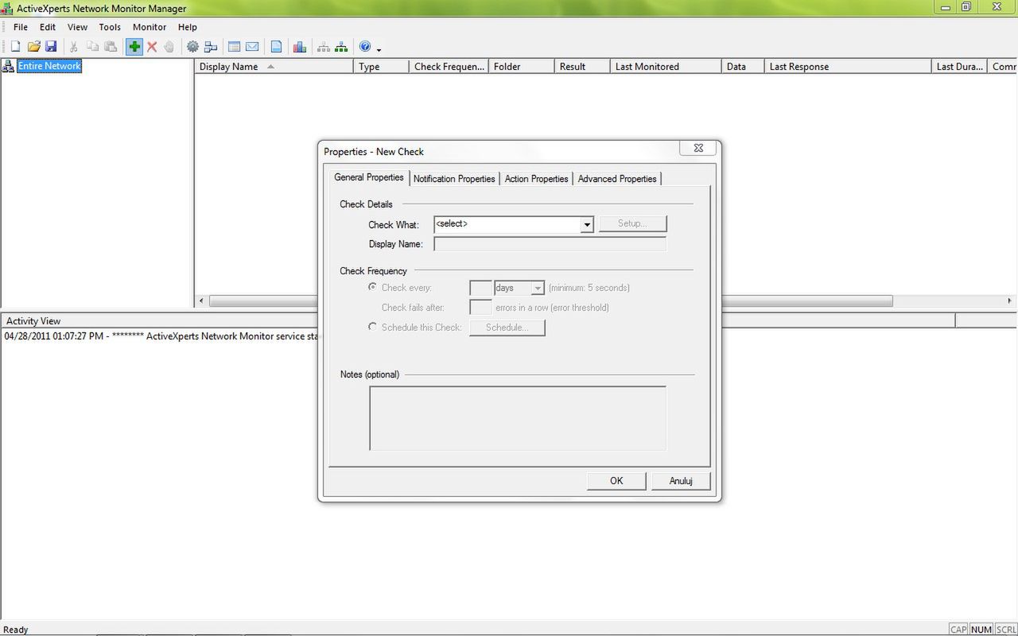Click list horizontal scrollbar left arrow
Screen dimensions: 1018x636
[201, 301]
